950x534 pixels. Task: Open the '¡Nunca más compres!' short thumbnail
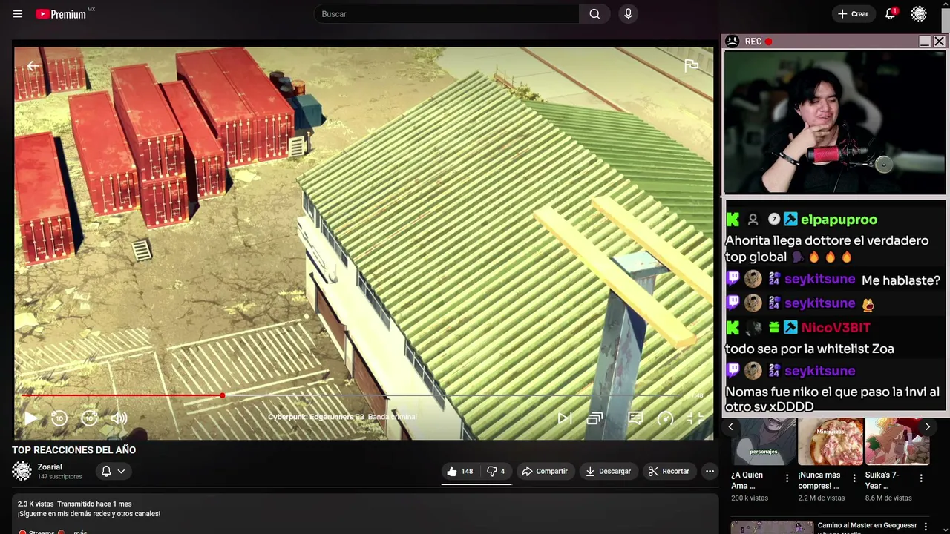pyautogui.click(x=831, y=441)
